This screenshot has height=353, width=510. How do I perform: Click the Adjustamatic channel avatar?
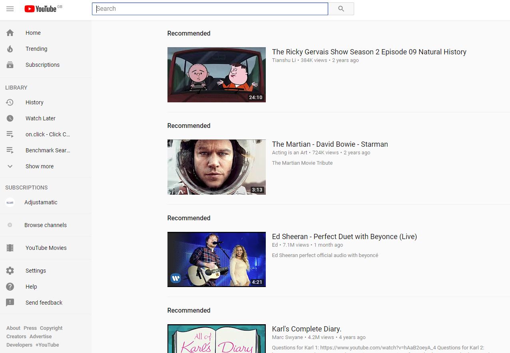pos(10,202)
